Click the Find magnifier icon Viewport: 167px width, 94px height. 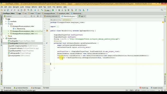[x=28, y=10]
